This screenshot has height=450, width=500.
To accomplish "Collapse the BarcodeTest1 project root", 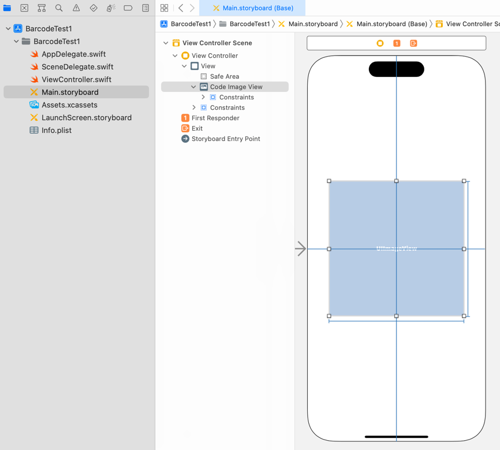I will pyautogui.click(x=8, y=28).
